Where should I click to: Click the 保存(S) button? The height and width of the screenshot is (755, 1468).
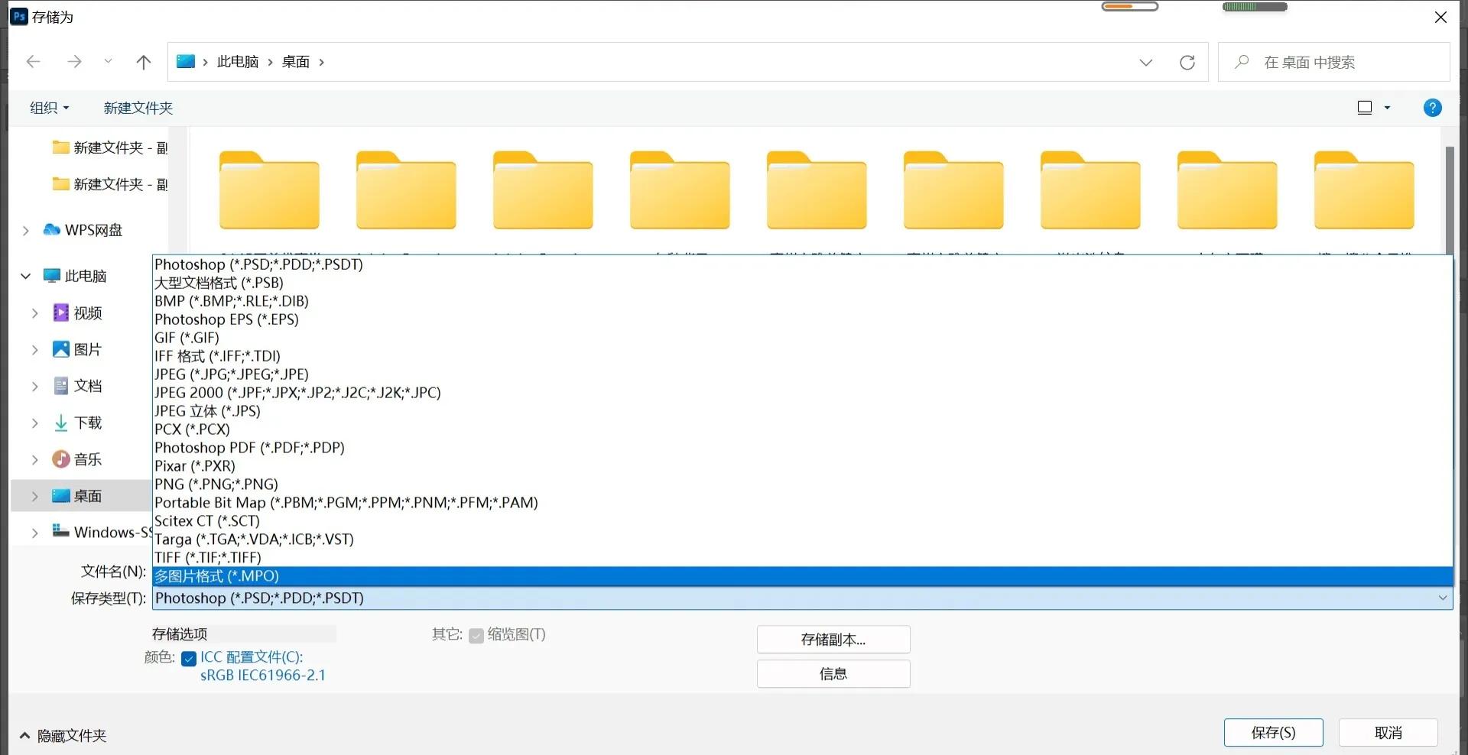pos(1273,732)
